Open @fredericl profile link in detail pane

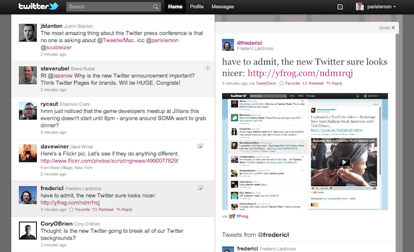tap(250, 43)
